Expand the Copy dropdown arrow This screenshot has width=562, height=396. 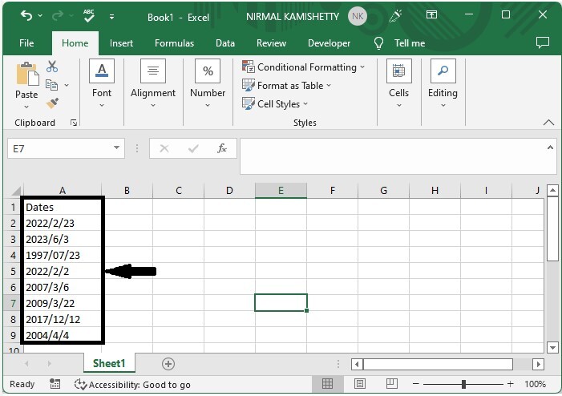pos(67,85)
